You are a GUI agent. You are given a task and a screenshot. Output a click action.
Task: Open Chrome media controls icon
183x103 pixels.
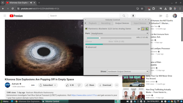[x=161, y=9]
